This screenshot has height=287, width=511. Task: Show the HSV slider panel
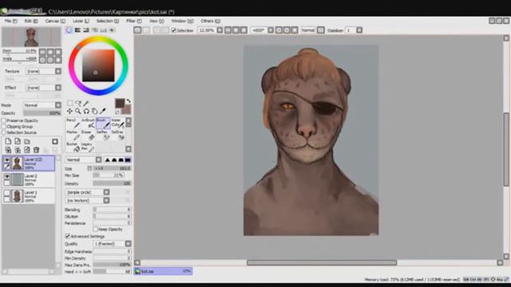pyautogui.click(x=86, y=30)
